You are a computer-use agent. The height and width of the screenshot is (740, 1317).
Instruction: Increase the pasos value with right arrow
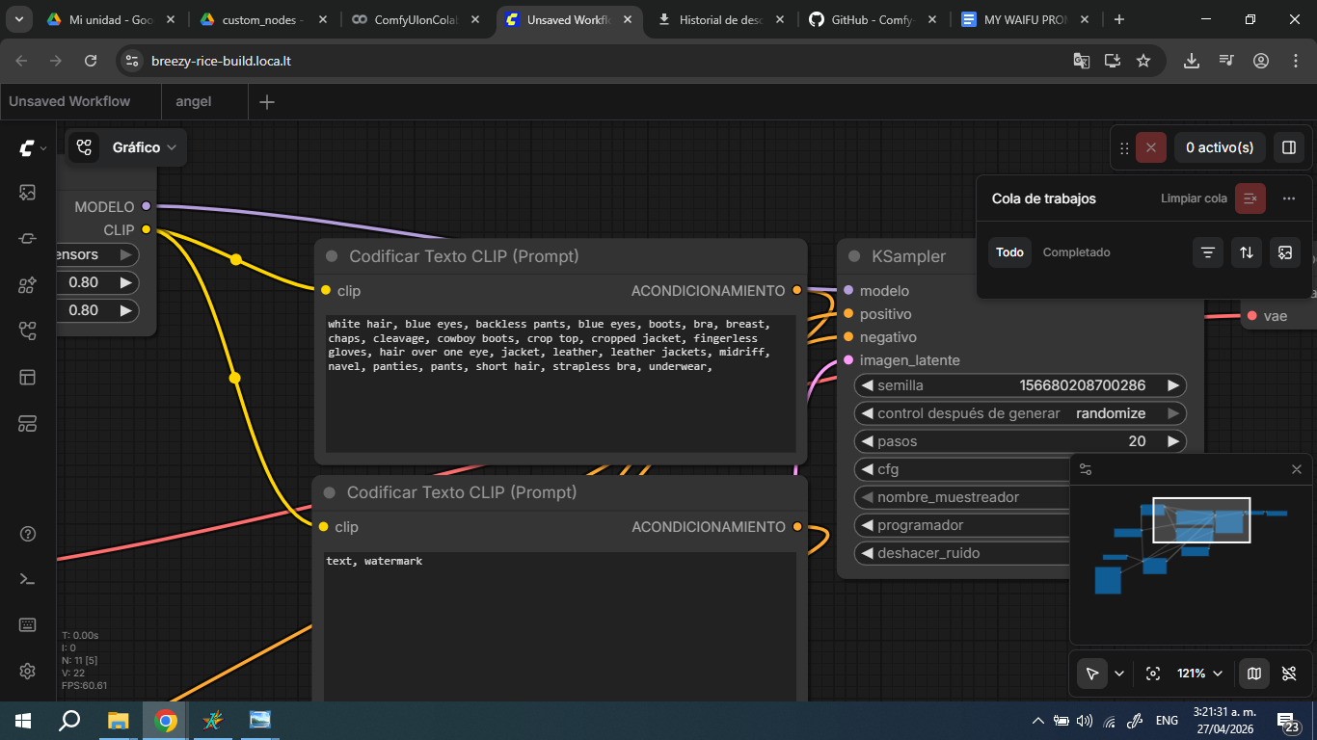click(x=1173, y=441)
